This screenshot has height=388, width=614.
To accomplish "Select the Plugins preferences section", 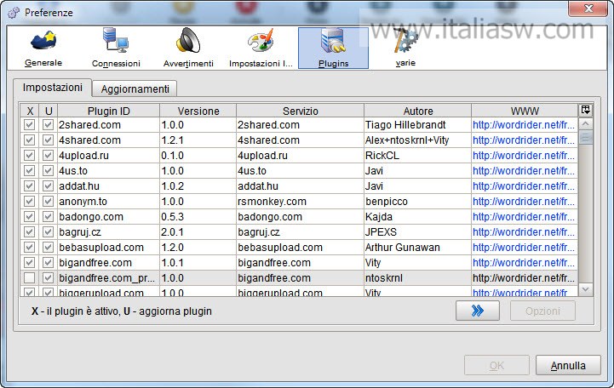I will click(x=333, y=48).
